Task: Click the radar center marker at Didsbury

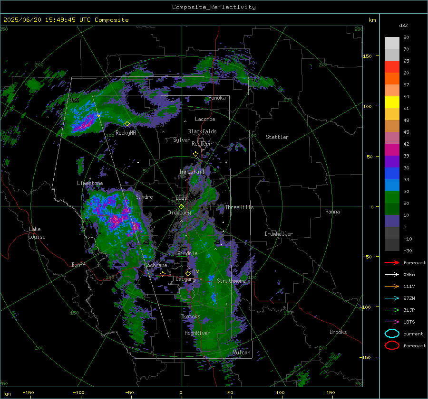Action: [182, 206]
